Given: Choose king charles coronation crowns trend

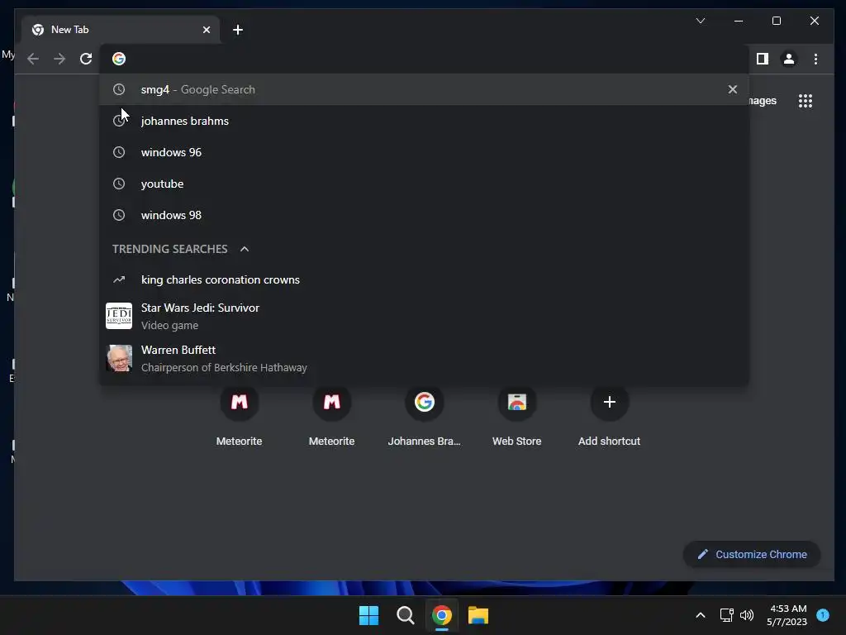Looking at the screenshot, I should pyautogui.click(x=424, y=279).
